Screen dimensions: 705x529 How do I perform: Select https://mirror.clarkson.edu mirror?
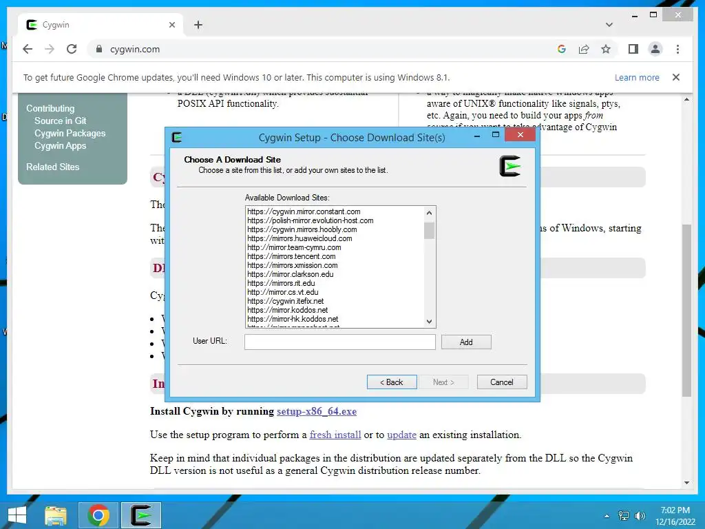tap(291, 274)
